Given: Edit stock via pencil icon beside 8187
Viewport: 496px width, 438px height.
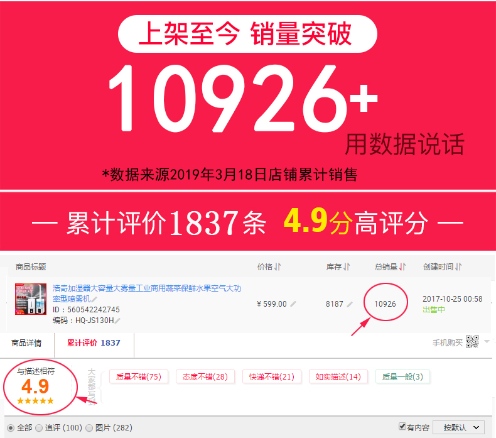Looking at the screenshot, I should tap(350, 304).
